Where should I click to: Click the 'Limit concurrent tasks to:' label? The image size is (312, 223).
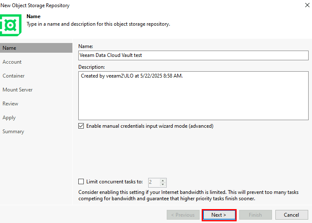[115, 182]
